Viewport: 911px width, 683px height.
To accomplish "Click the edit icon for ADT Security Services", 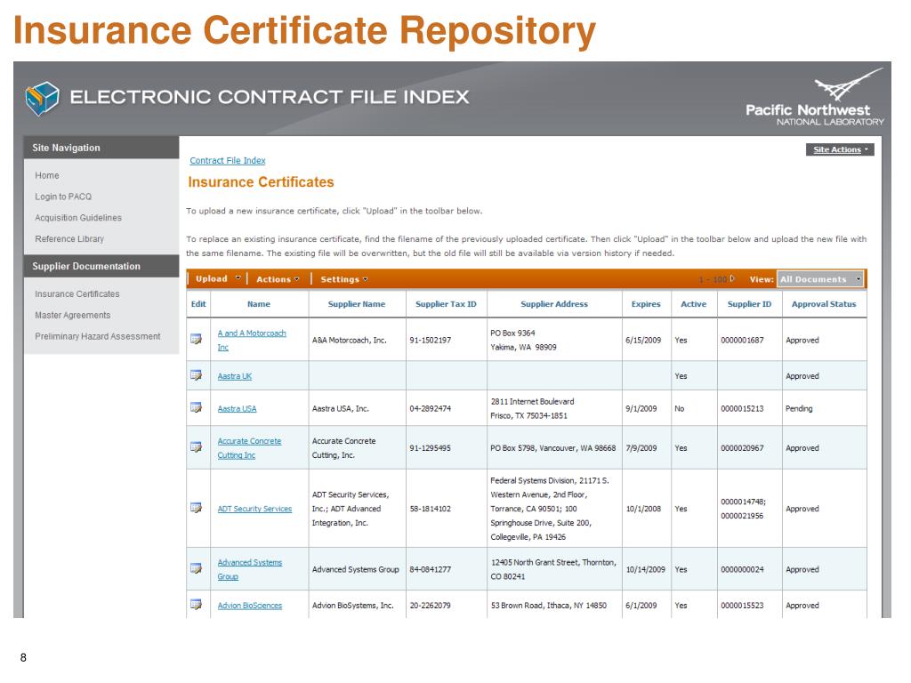I will coord(197,508).
